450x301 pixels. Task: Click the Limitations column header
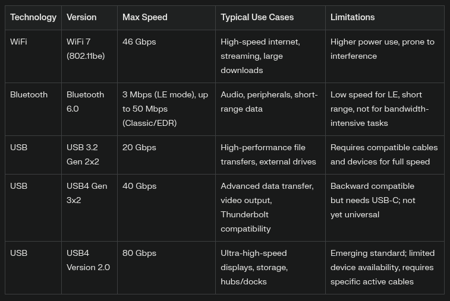353,17
